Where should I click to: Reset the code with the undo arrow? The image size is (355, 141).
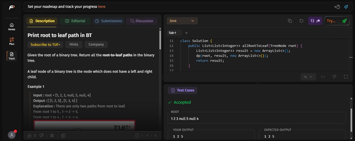301,21
